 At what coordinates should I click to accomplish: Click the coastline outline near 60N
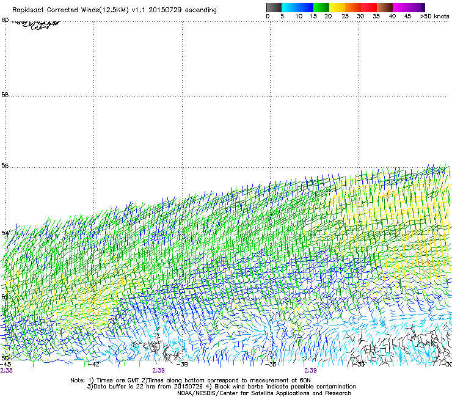pyautogui.click(x=35, y=25)
